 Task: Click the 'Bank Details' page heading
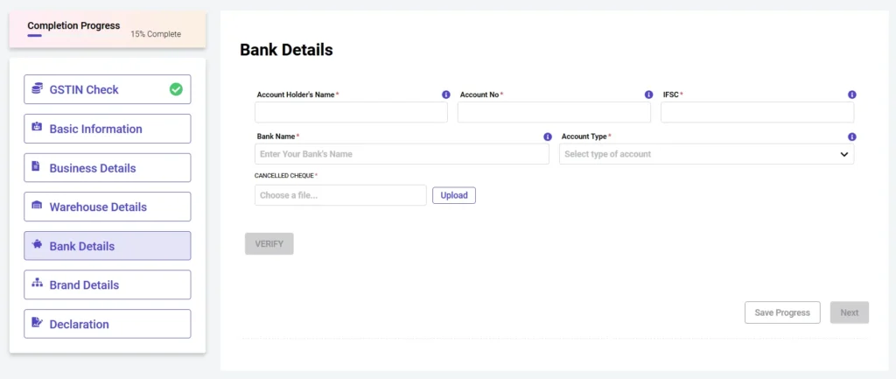point(286,50)
